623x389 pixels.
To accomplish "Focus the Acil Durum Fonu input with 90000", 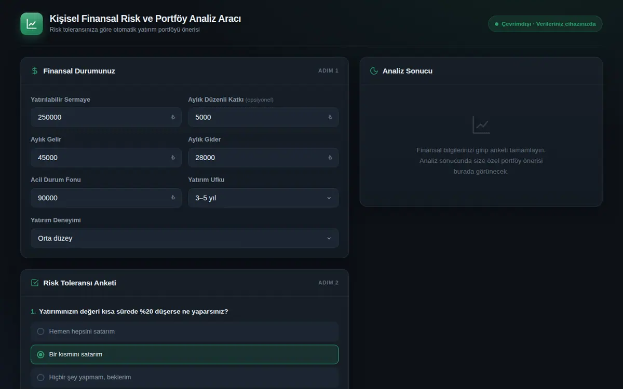I will (x=106, y=198).
